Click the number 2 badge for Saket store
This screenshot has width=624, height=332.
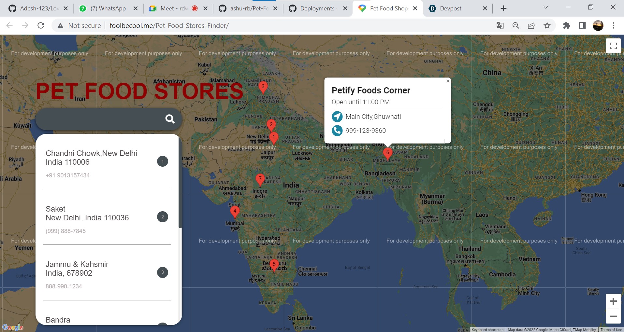(x=163, y=217)
